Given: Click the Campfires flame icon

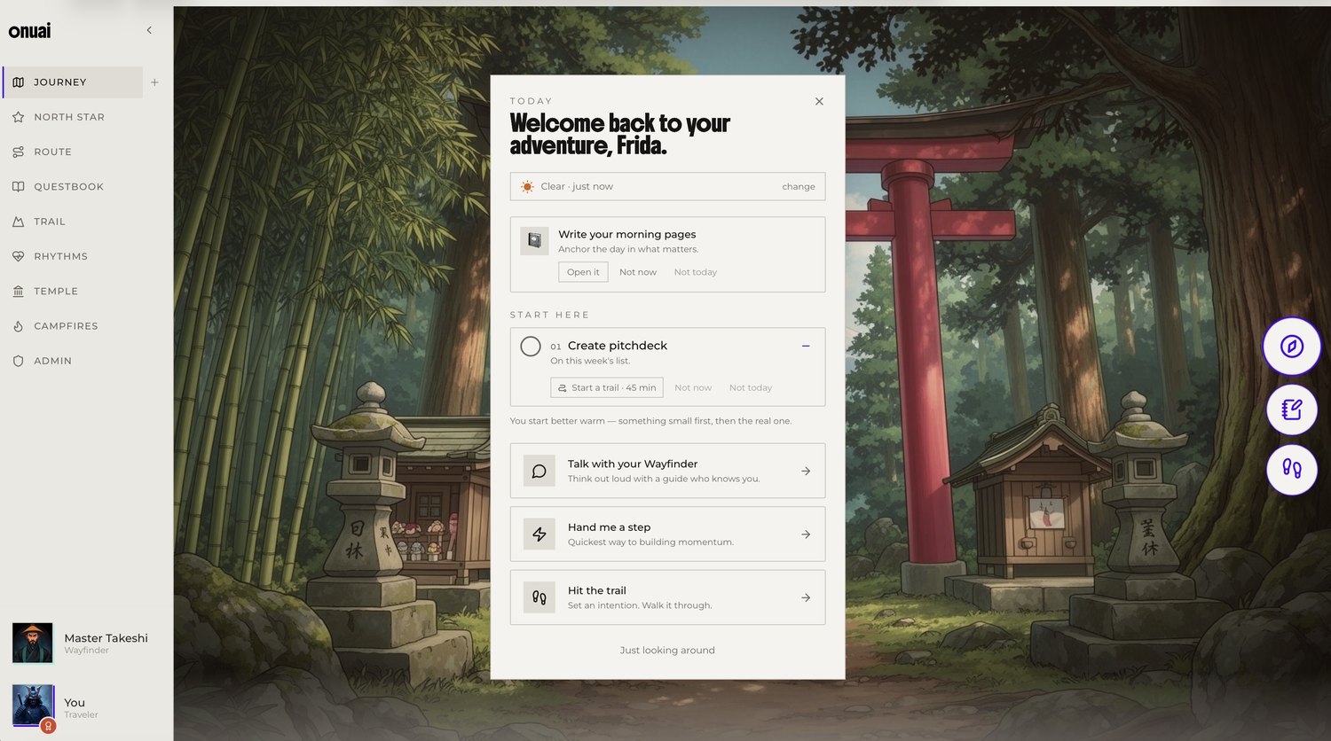Looking at the screenshot, I should click(18, 326).
